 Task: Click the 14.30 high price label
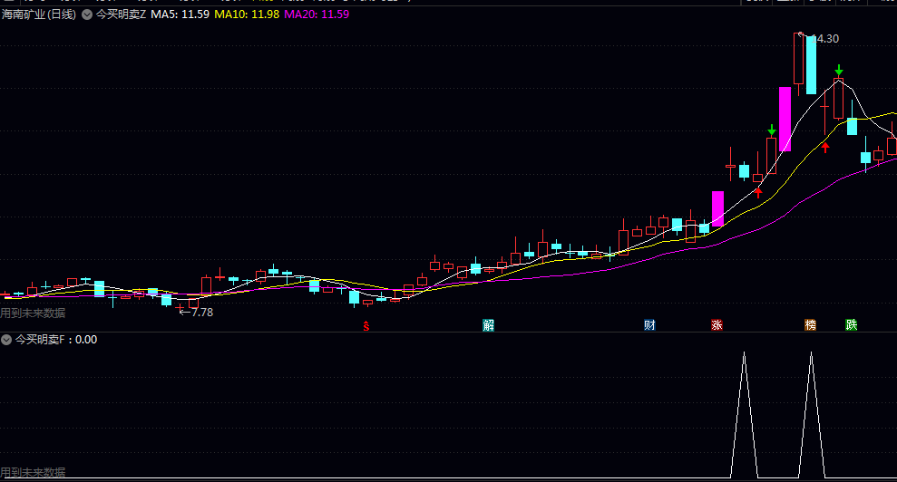[x=825, y=39]
